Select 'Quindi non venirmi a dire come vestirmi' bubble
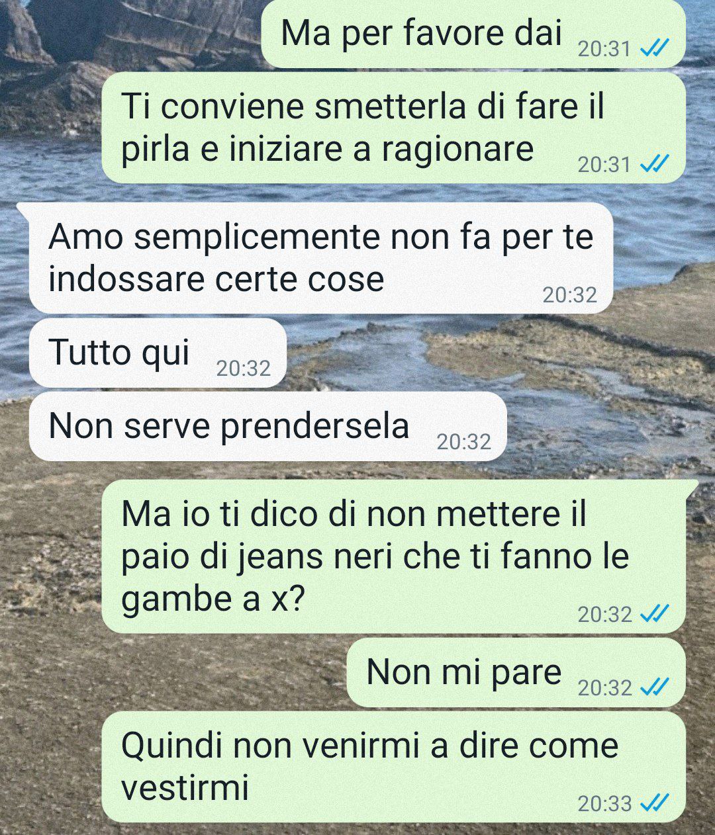This screenshot has width=715, height=835. [x=393, y=767]
